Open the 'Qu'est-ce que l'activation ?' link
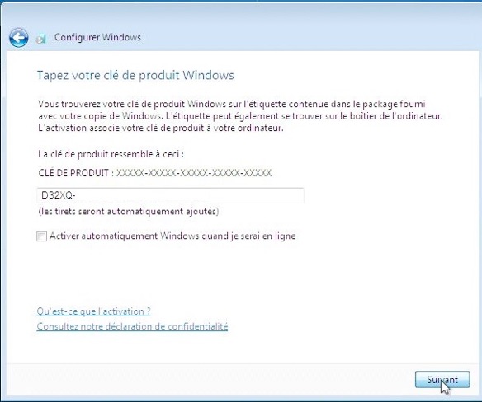This screenshot has height=402, width=482. (93, 311)
